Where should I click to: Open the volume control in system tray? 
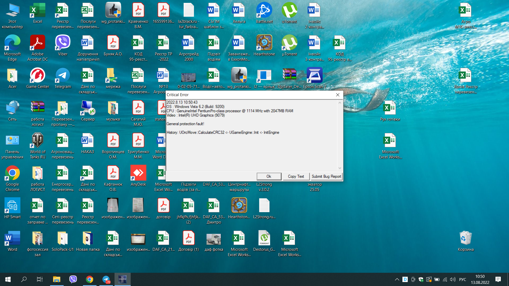click(453, 279)
